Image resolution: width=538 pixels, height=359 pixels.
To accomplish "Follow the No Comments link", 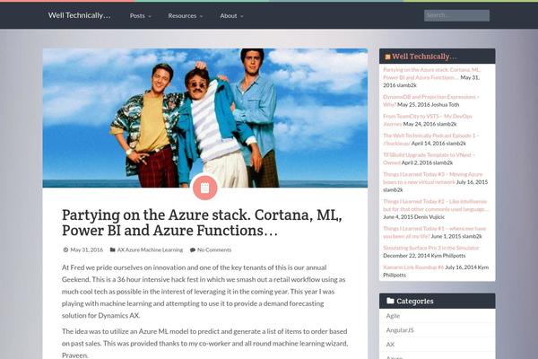I will tap(214, 250).
